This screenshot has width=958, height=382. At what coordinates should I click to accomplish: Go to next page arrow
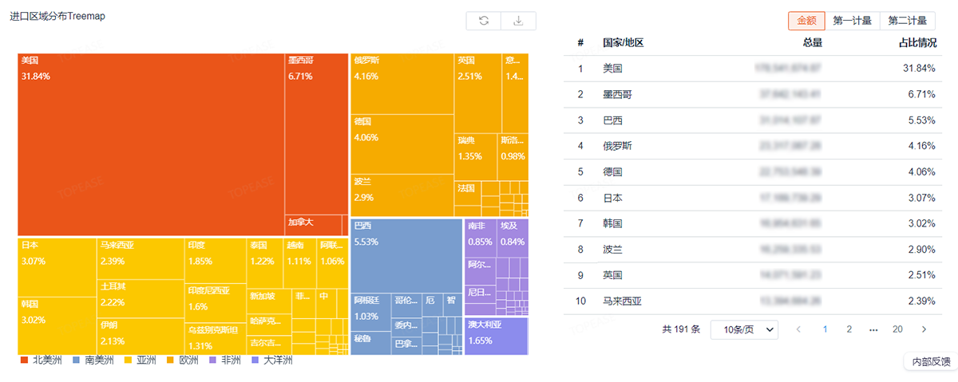click(x=924, y=329)
